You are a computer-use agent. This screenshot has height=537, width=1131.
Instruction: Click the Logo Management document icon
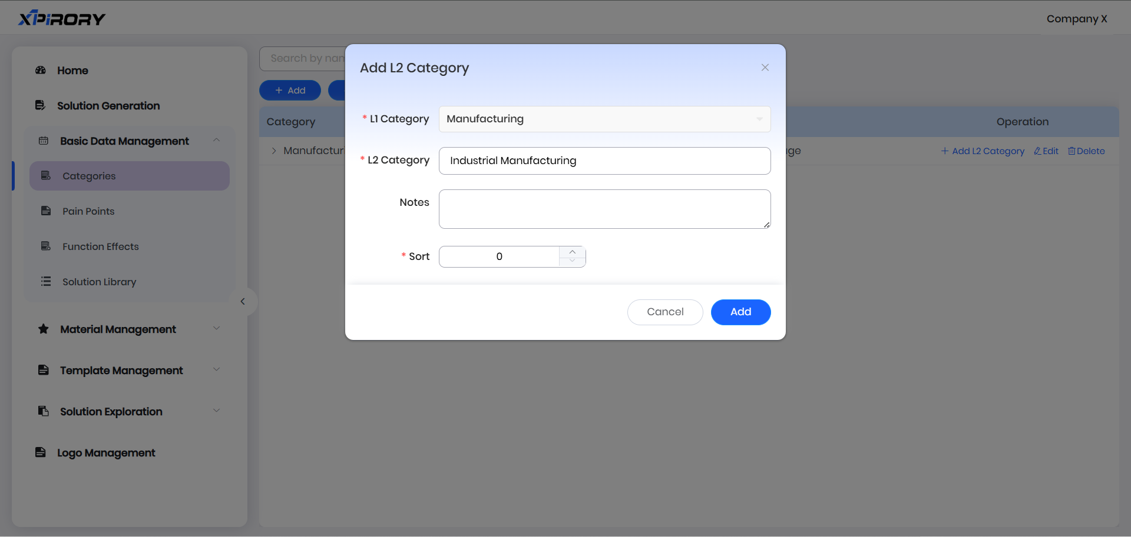(x=41, y=452)
